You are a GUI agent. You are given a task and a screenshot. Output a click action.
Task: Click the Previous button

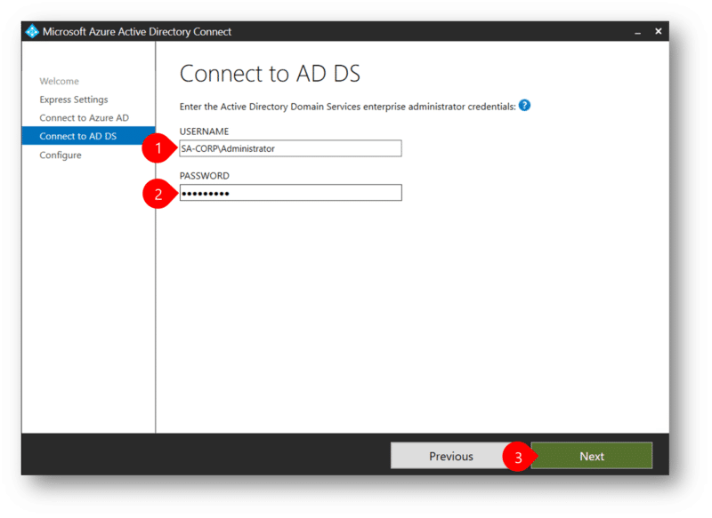[454, 455]
